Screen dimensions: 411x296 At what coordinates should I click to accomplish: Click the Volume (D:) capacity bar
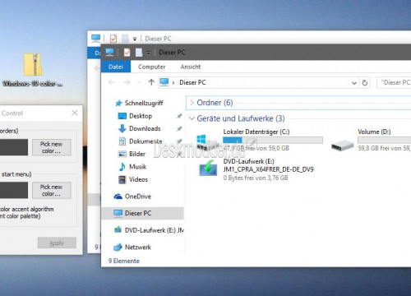(384, 140)
